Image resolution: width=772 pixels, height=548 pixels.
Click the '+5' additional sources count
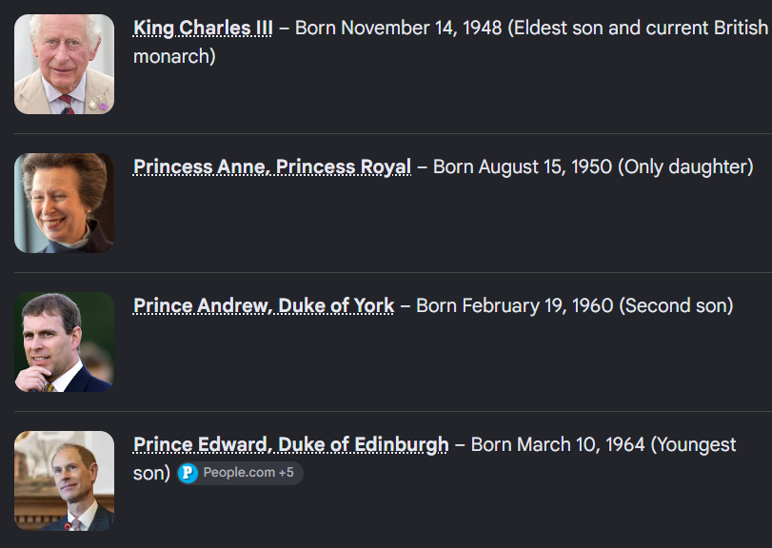click(x=287, y=473)
